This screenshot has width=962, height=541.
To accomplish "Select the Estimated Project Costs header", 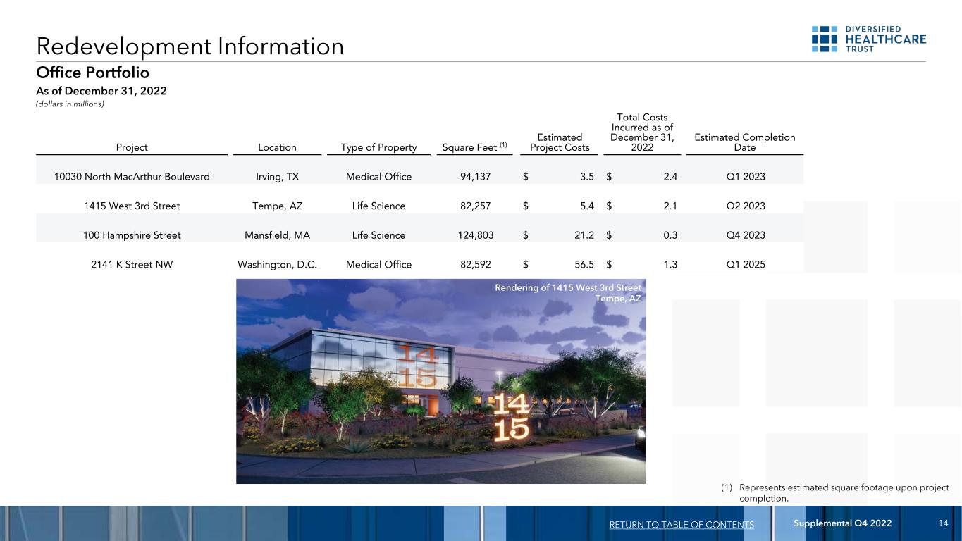I will click(560, 142).
